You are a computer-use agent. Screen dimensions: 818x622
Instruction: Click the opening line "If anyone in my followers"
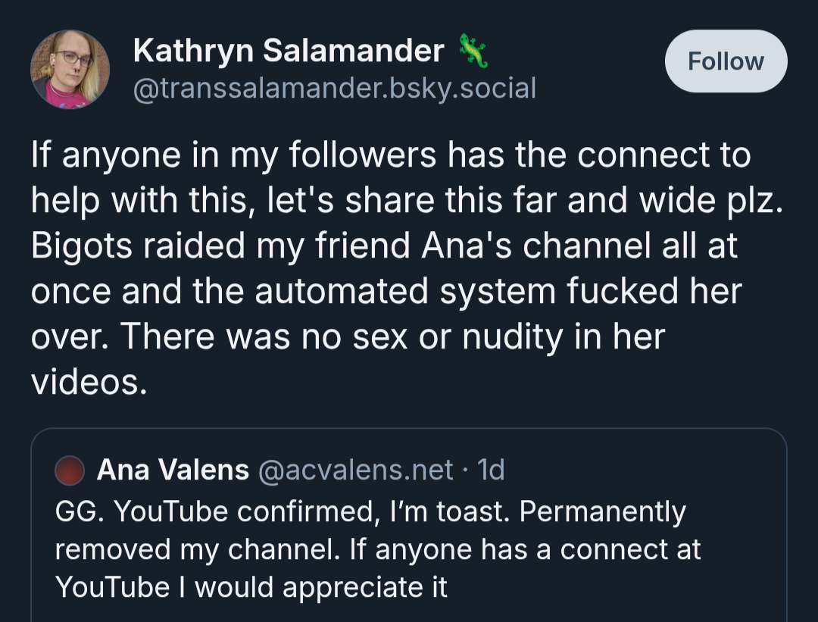coord(390,155)
